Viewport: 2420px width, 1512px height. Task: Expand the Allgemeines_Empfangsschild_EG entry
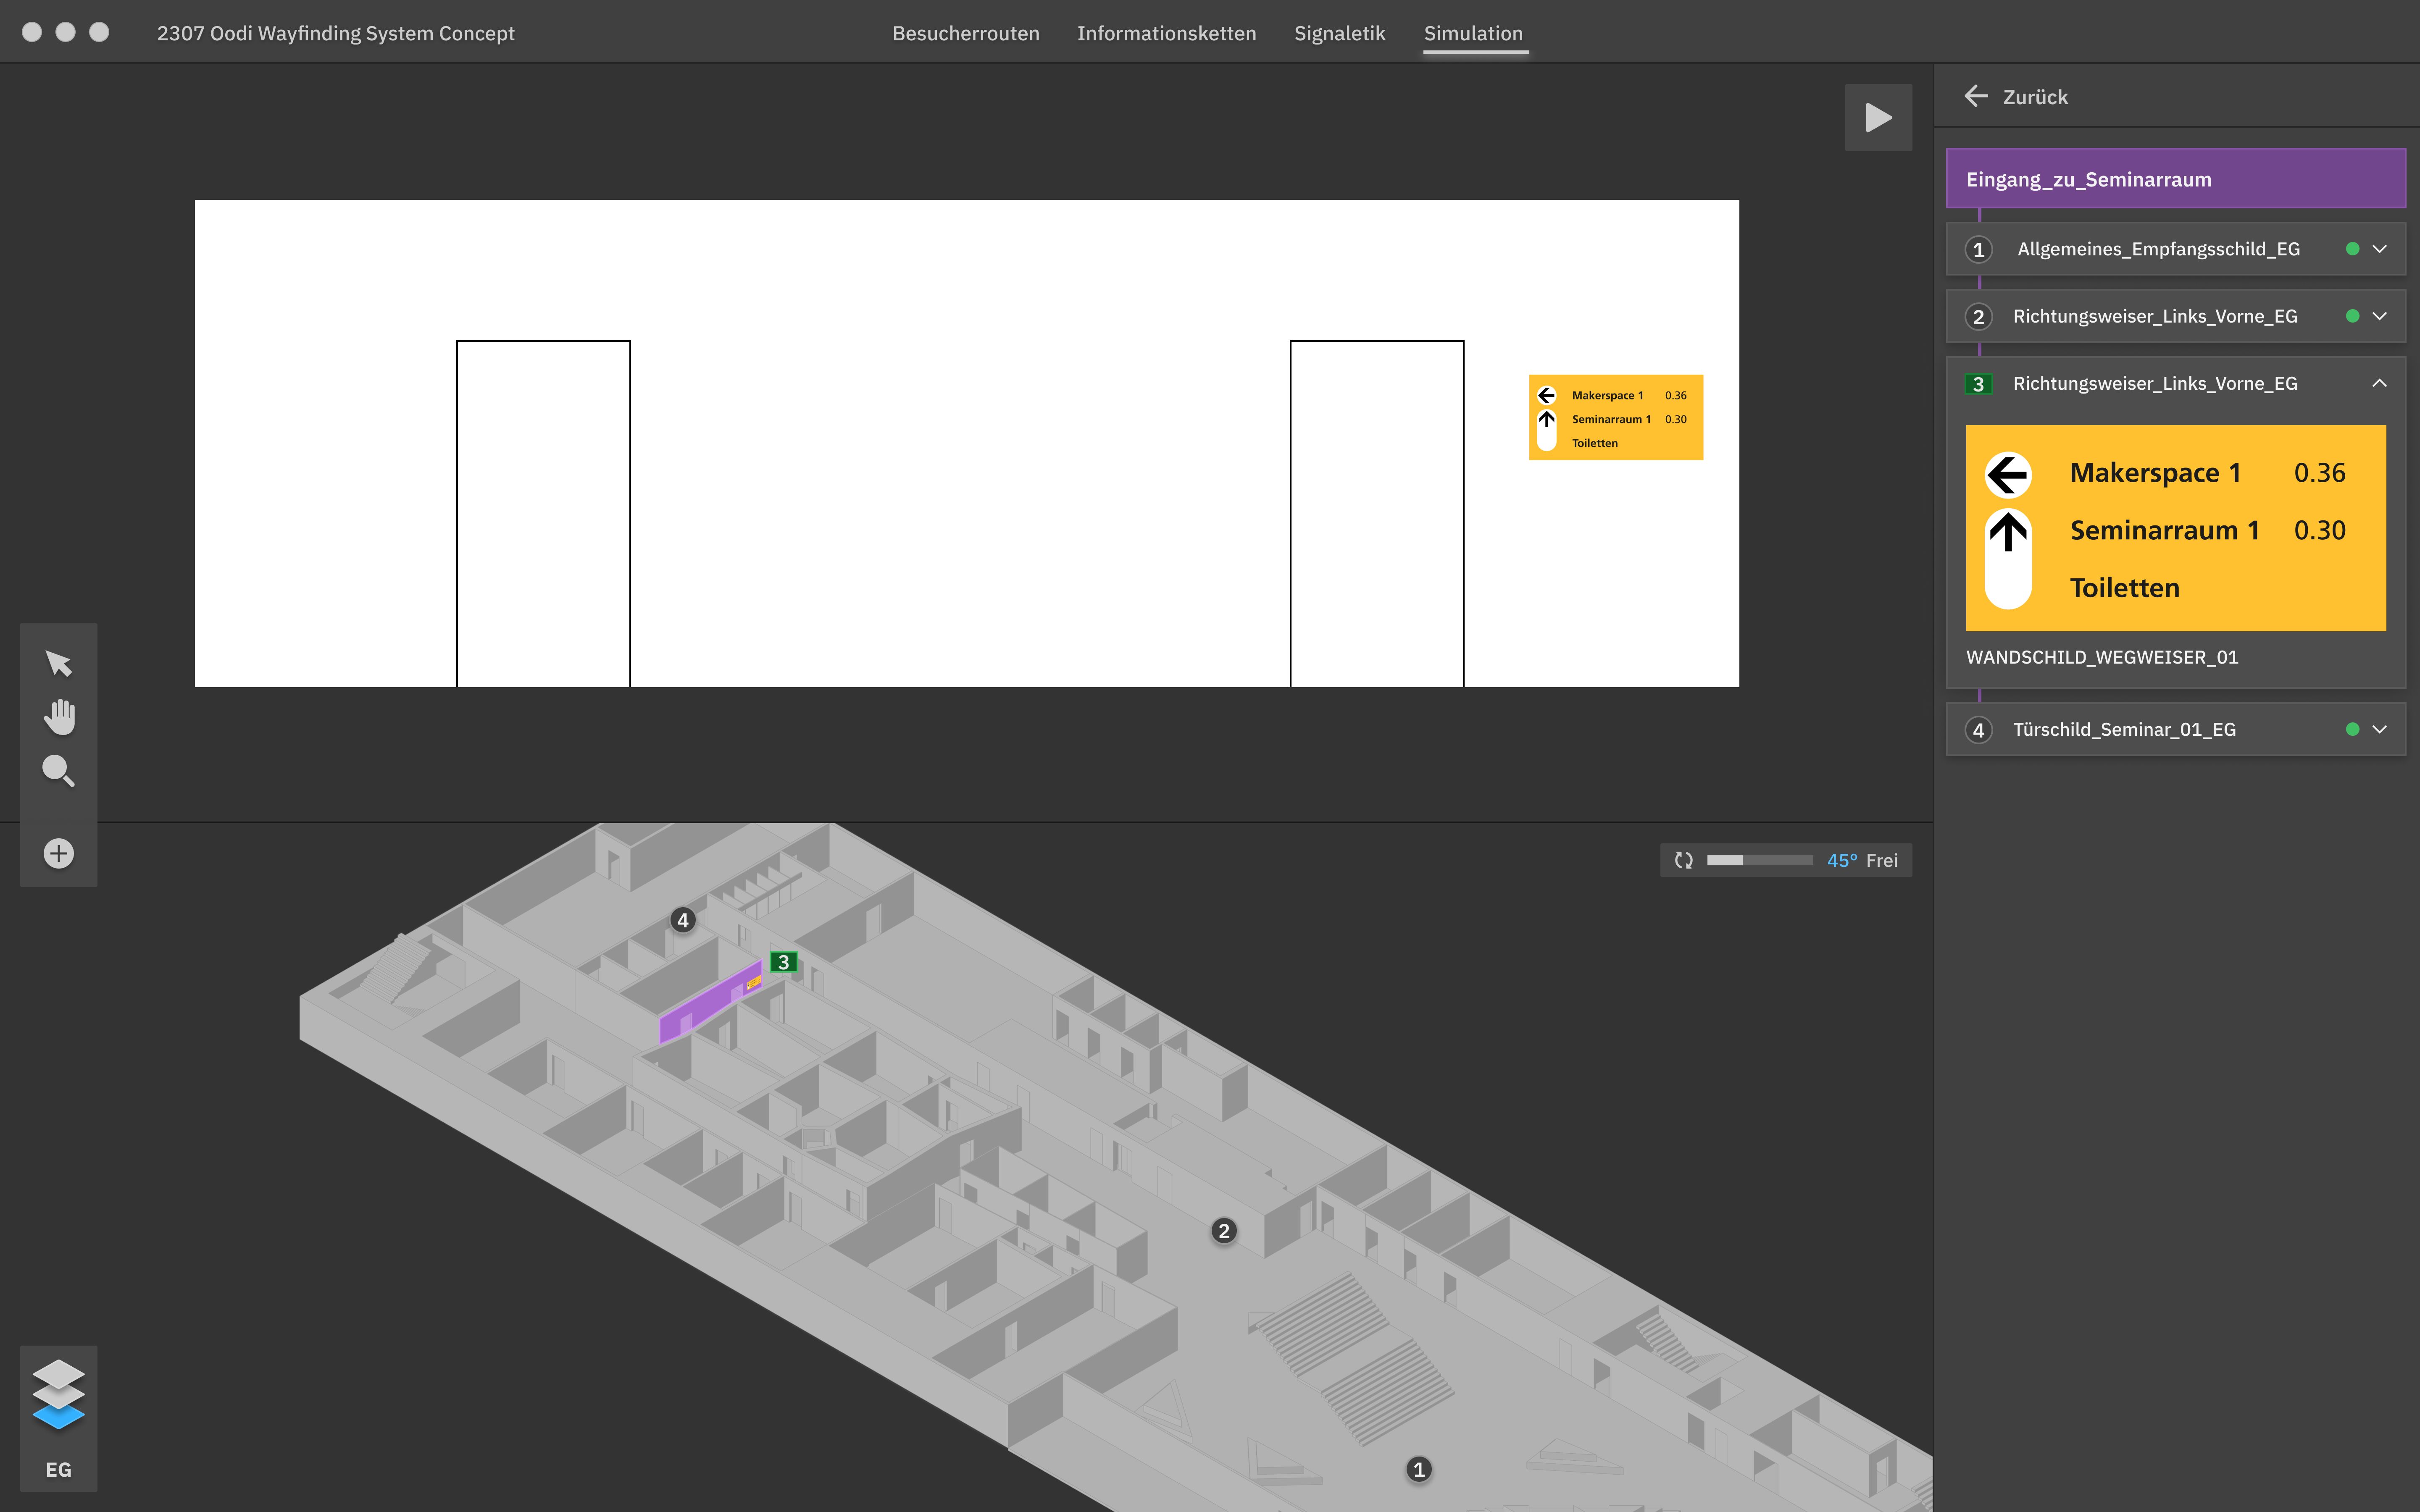coord(2381,249)
